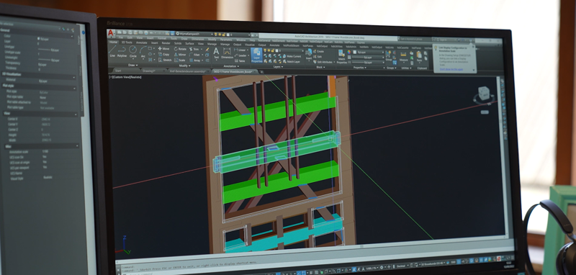Viewport: 576px width, 275px height.
Task: Open the Parametric menu in menu bar
Action: [226, 40]
